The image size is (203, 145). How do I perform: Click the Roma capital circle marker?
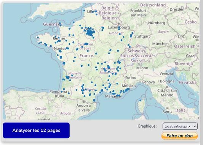168,108
